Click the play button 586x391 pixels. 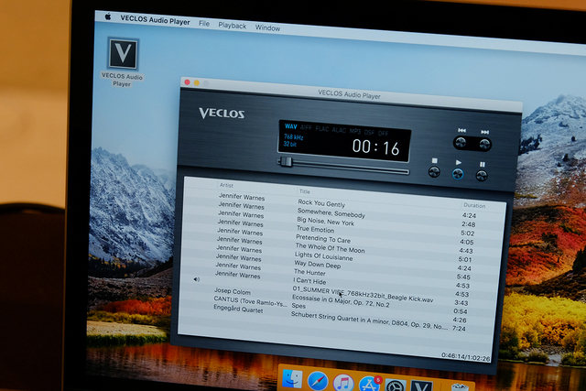pyautogui.click(x=458, y=174)
